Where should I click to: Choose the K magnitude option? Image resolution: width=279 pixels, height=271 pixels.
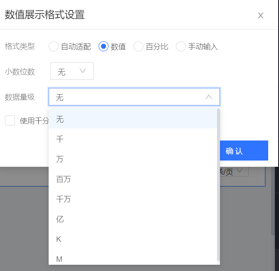(59, 239)
